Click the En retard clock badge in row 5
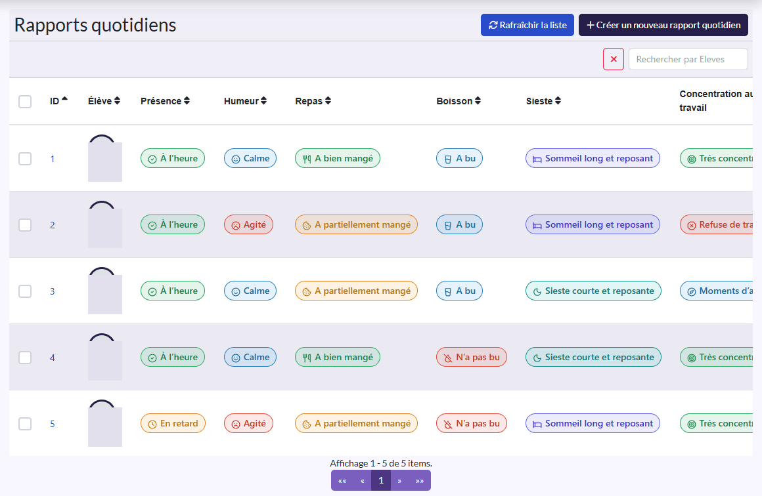 point(173,423)
